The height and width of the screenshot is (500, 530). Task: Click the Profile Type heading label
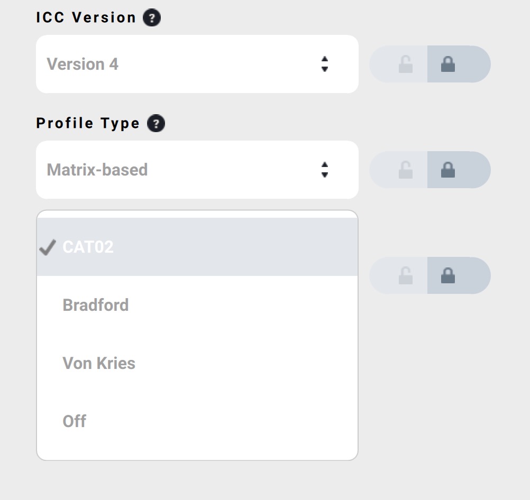88,123
